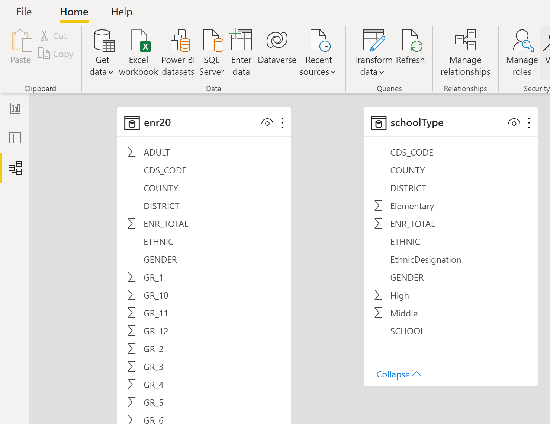Toggle visibility of schoolType table

coord(514,122)
